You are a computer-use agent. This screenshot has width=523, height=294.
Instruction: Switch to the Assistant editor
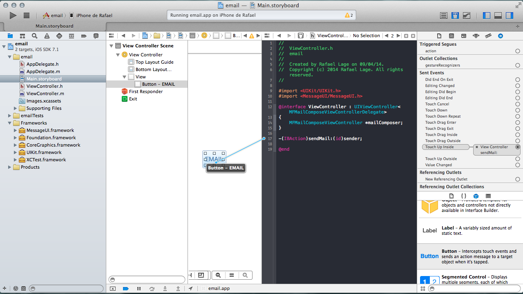click(x=455, y=16)
